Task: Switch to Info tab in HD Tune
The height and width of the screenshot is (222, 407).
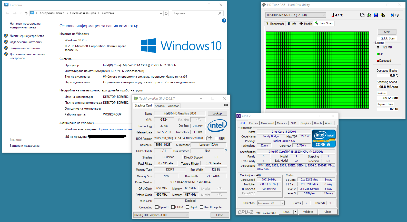Action: [292, 24]
